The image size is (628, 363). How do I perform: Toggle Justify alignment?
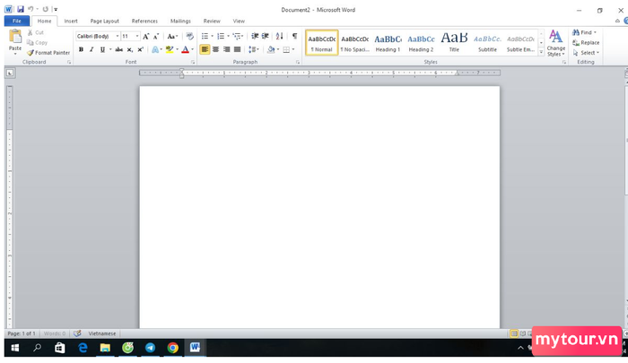(237, 49)
